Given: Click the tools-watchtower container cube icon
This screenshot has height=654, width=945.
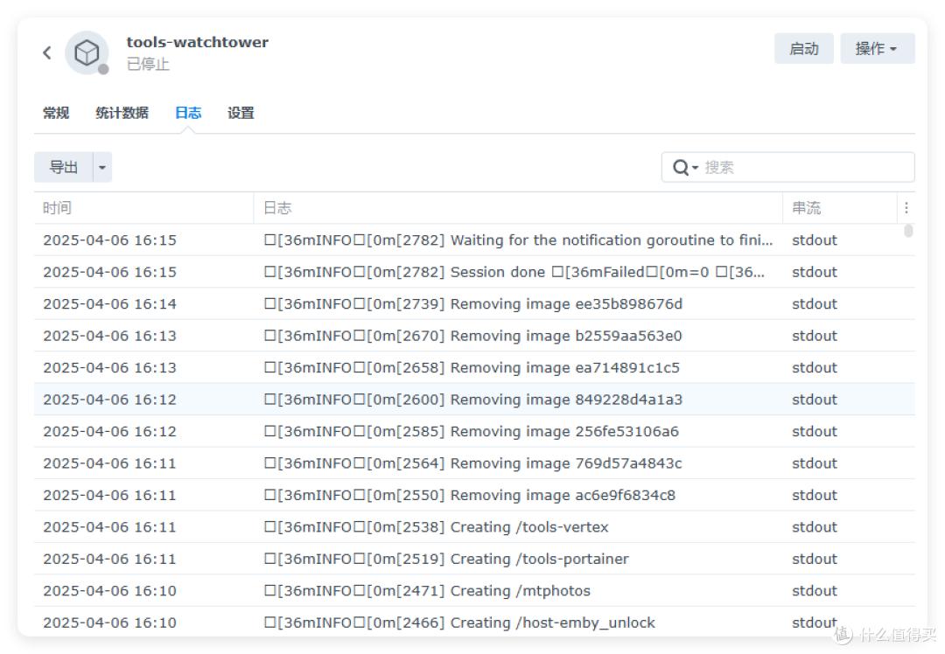Looking at the screenshot, I should 87,53.
